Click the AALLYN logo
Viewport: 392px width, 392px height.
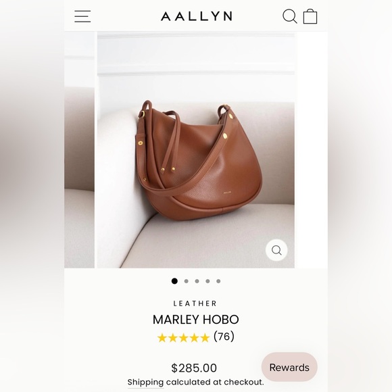(x=197, y=16)
